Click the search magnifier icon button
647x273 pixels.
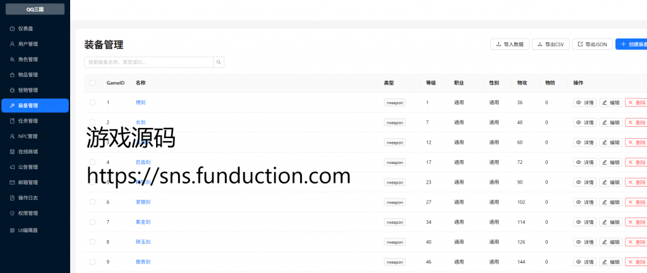(x=219, y=62)
